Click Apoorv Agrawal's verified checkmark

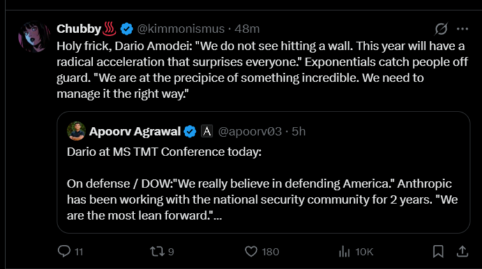(x=190, y=131)
